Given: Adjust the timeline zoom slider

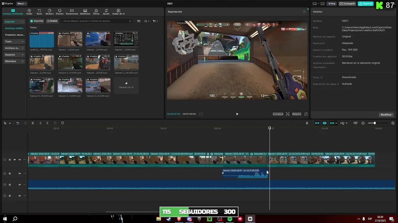Looking at the screenshot, I should pos(374,123).
